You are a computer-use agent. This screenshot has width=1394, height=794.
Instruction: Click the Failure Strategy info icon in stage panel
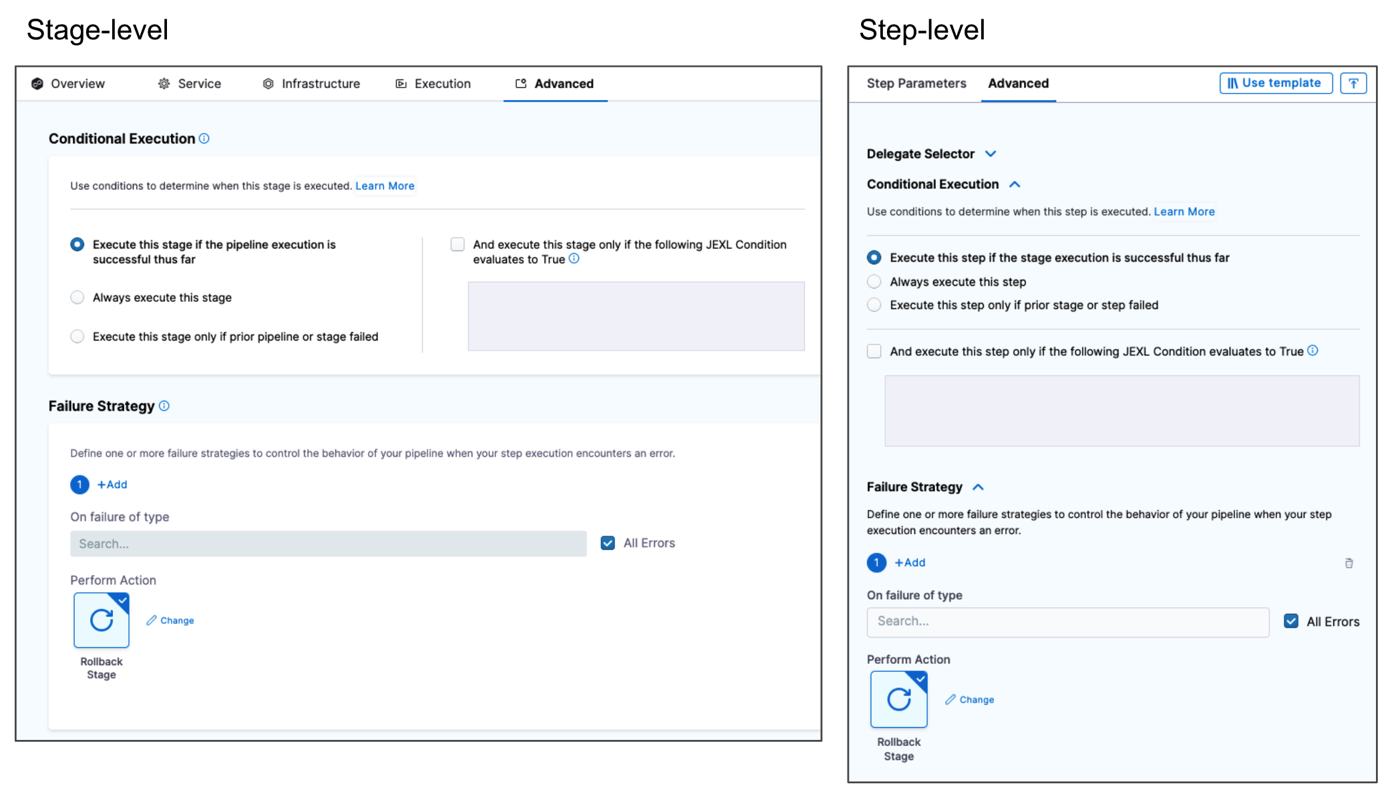164,405
